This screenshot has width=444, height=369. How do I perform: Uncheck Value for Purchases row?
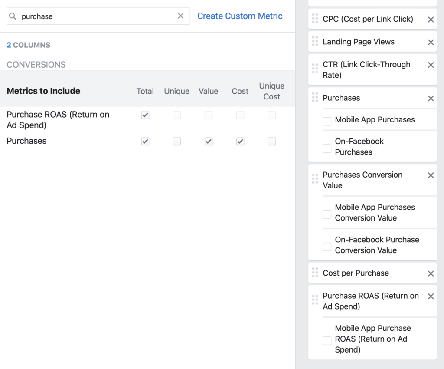tap(209, 141)
